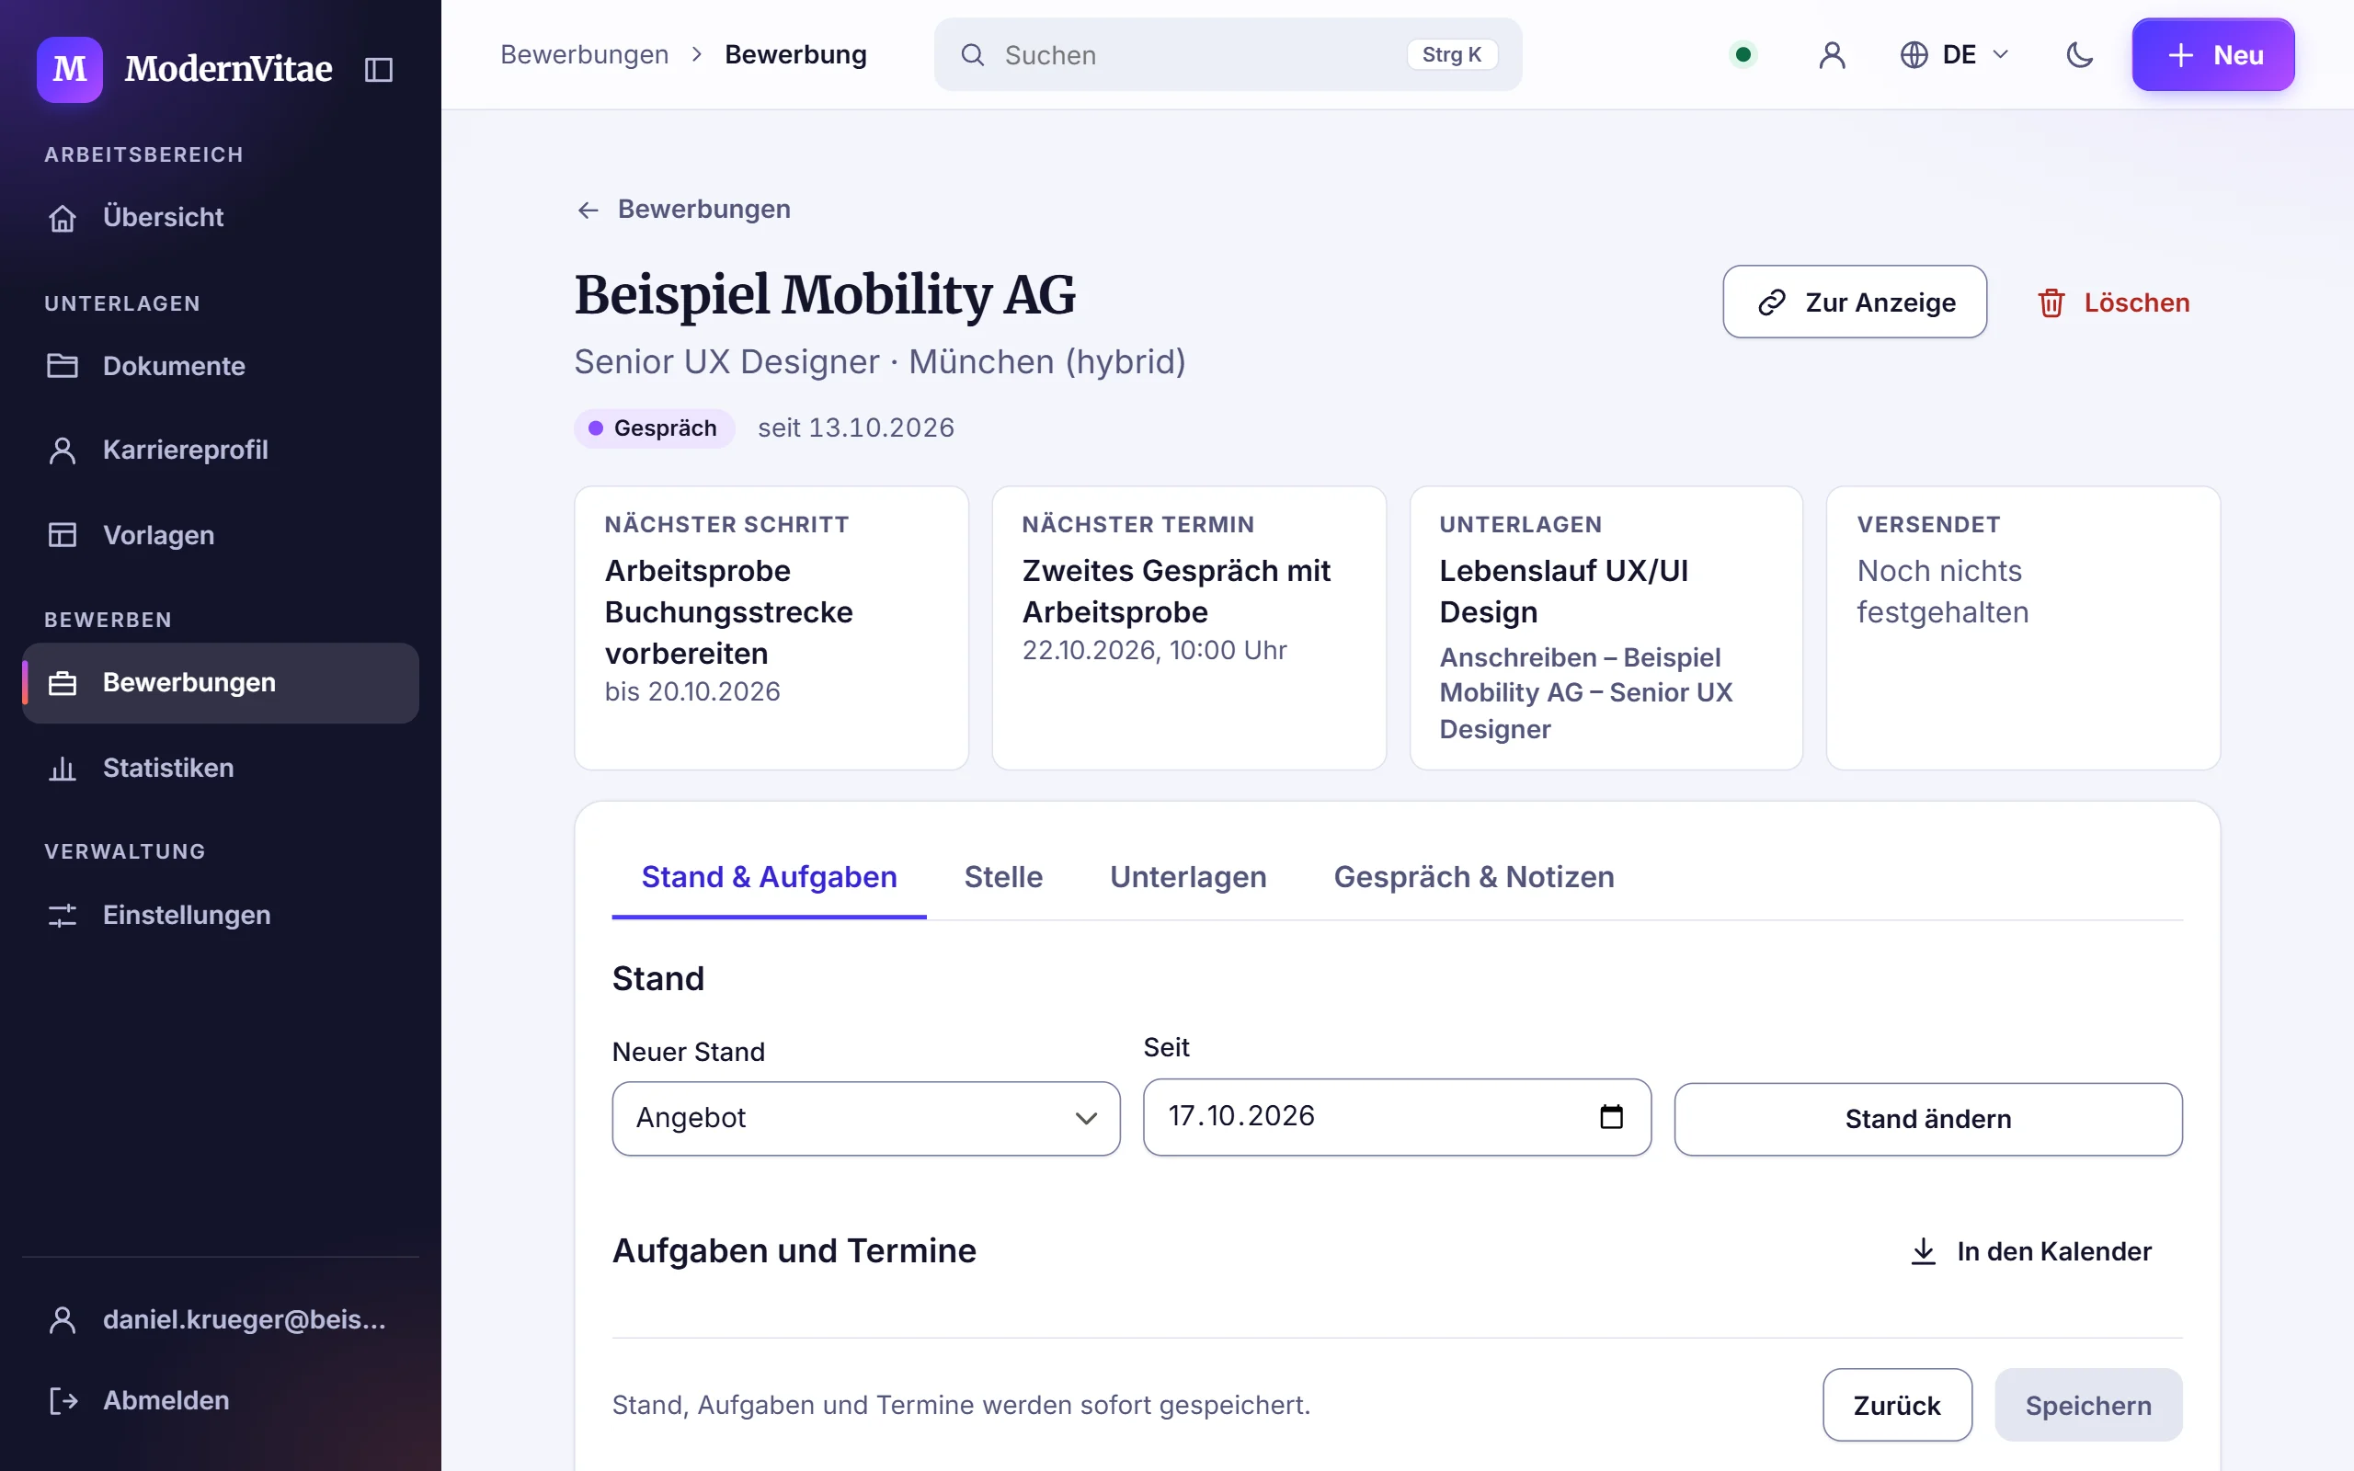Click the Suchen search field
This screenshot has height=1471, width=2354.
click(x=1228, y=54)
